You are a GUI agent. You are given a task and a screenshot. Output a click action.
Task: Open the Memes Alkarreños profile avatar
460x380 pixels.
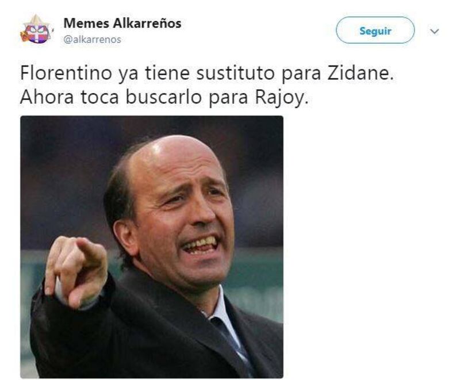pyautogui.click(x=37, y=30)
